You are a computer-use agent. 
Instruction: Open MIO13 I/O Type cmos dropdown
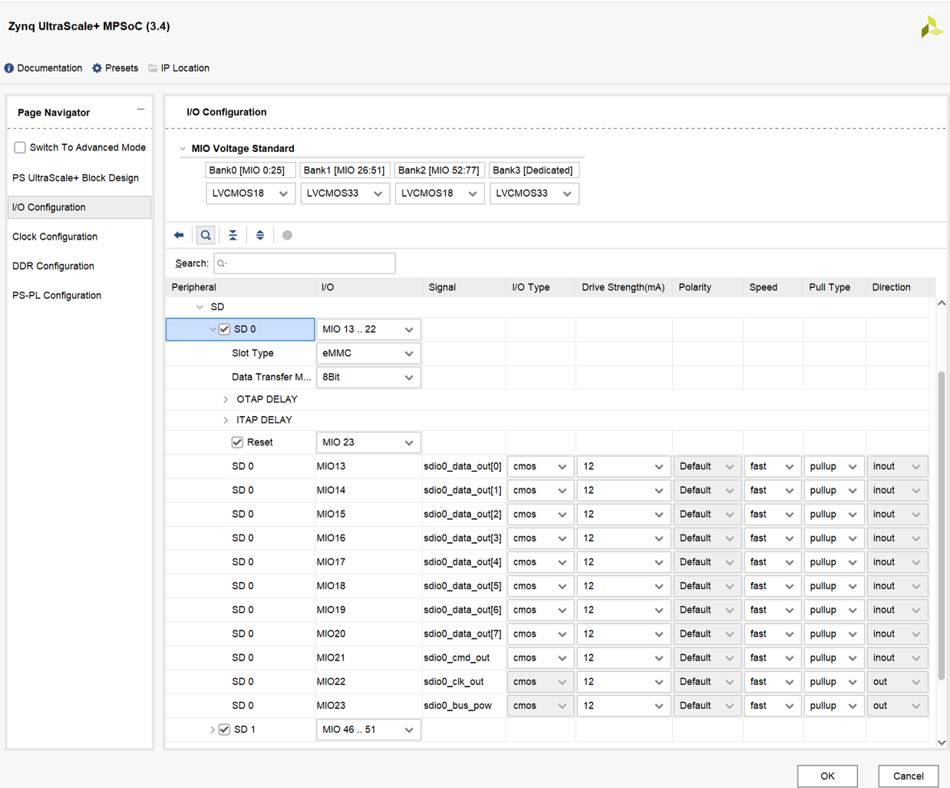pyautogui.click(x=540, y=466)
